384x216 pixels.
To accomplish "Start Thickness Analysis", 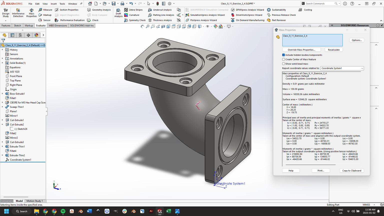I will [160, 20].
